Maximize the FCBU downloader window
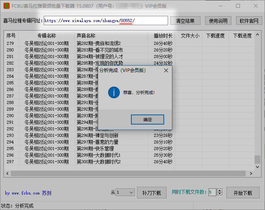 238,6
